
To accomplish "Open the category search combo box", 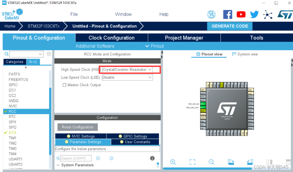I will tap(26, 54).
